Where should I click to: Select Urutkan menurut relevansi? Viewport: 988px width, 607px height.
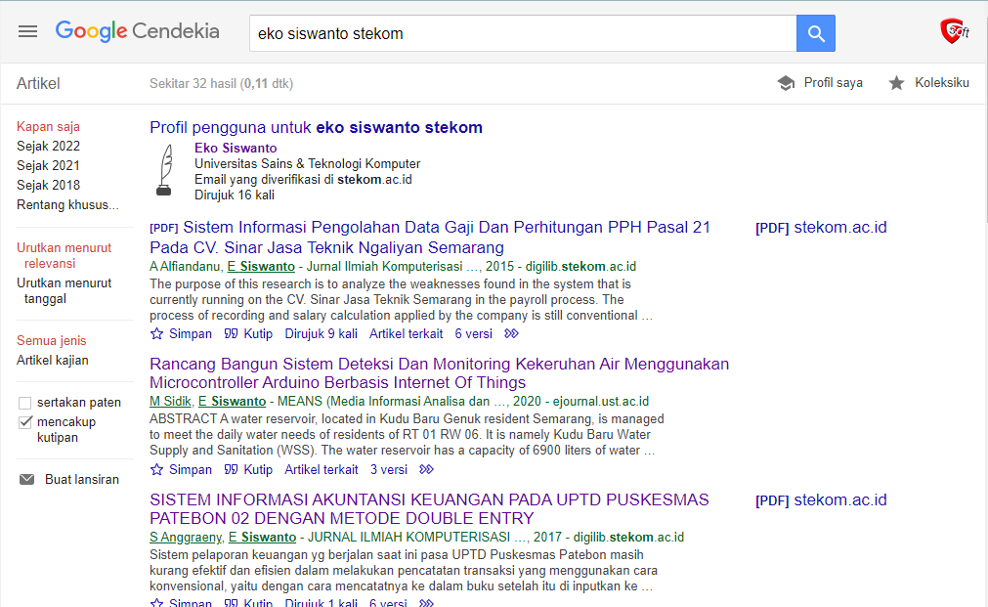coord(64,255)
